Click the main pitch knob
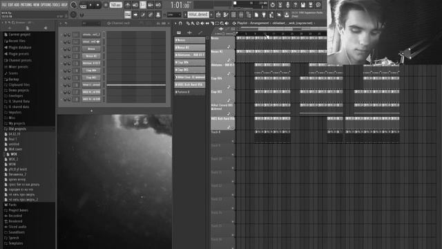The image size is (442, 249). [73, 14]
